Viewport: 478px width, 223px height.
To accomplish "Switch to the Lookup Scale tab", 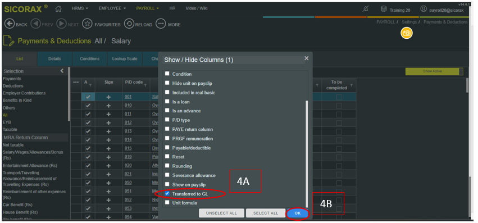I will click(125, 59).
